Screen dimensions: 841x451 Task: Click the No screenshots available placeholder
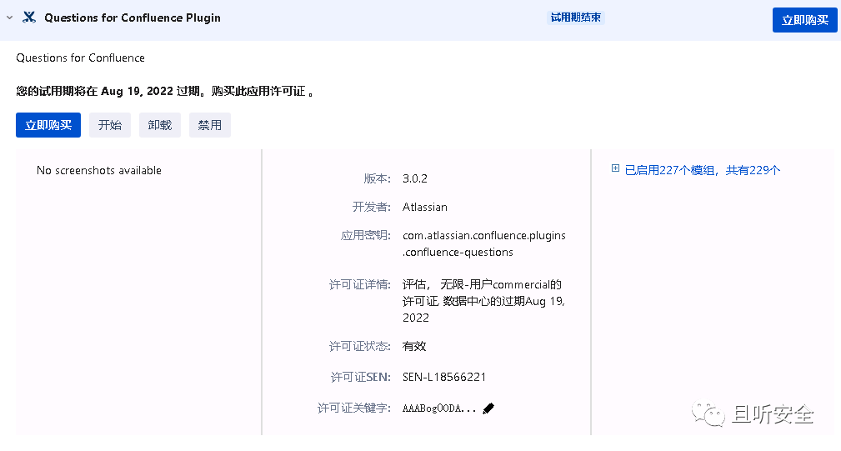pyautogui.click(x=98, y=171)
